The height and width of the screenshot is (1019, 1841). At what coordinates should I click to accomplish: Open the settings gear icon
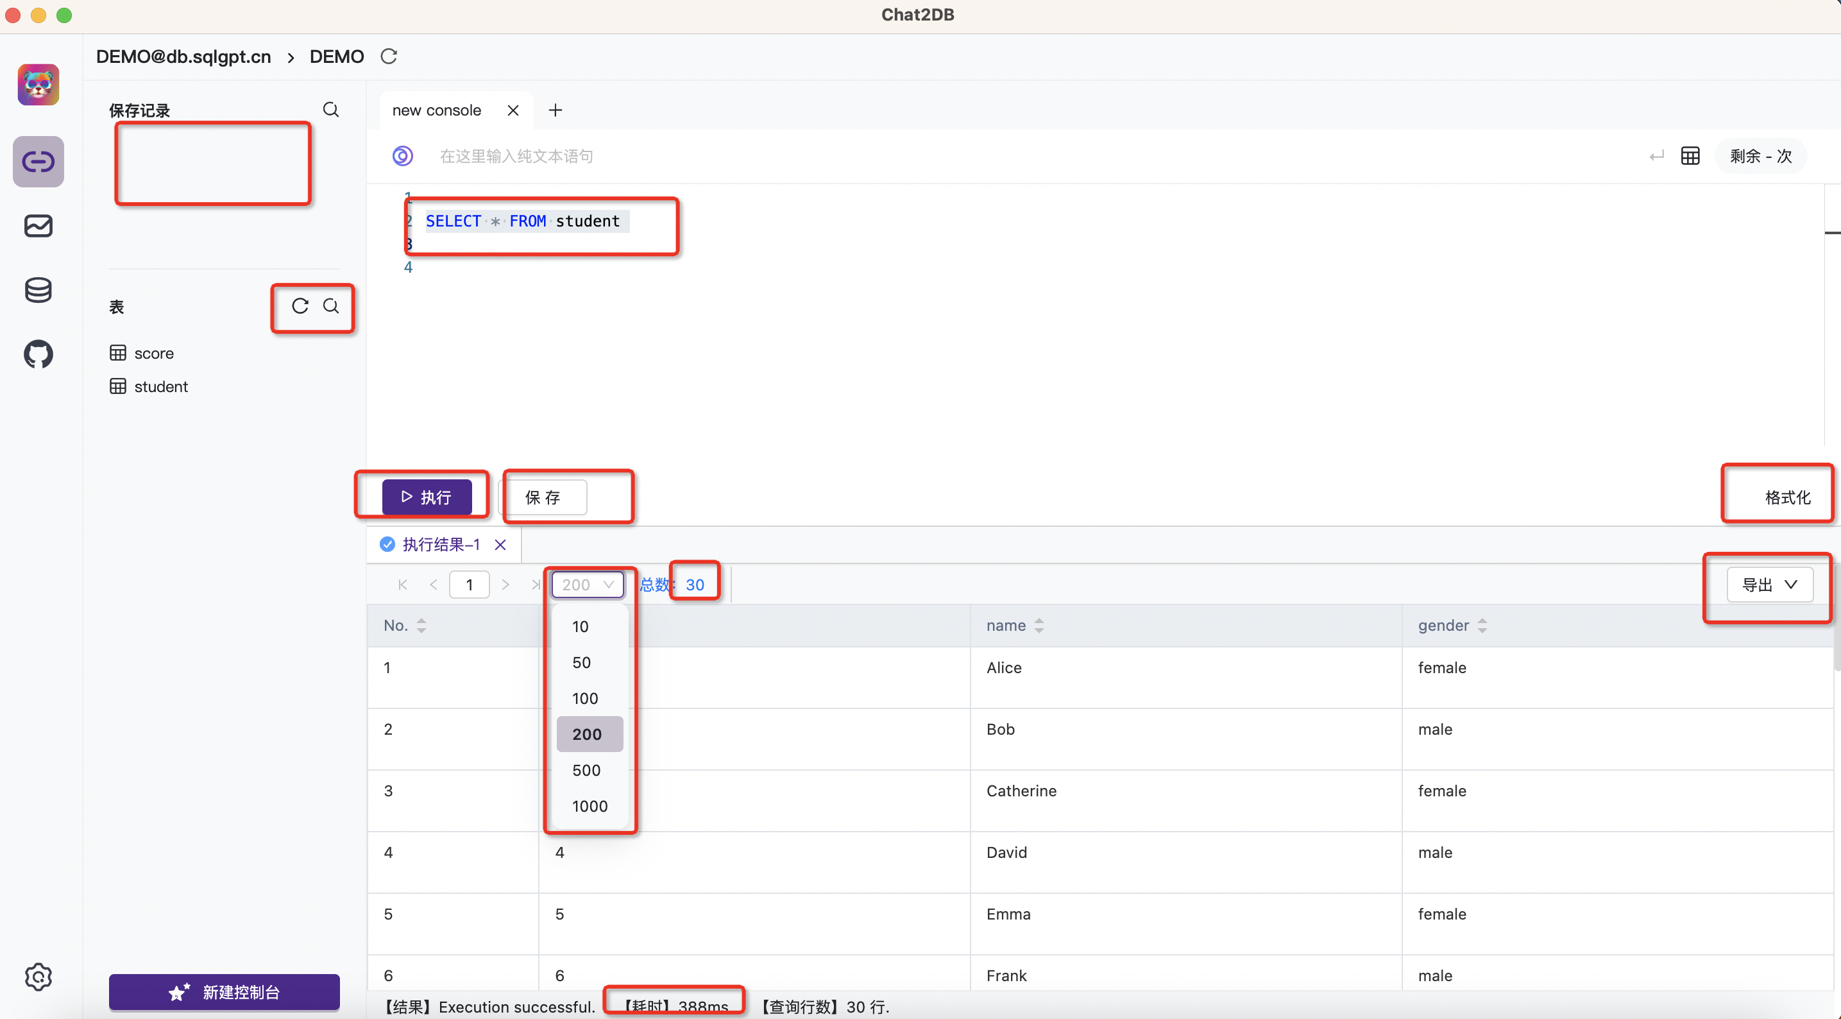click(x=38, y=976)
